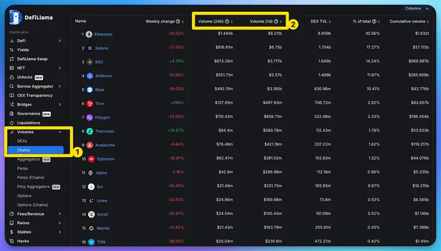Open the Solana chain link

pyautogui.click(x=101, y=48)
